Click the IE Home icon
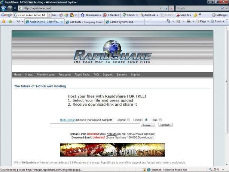The image size is (229, 172). pos(168,21)
